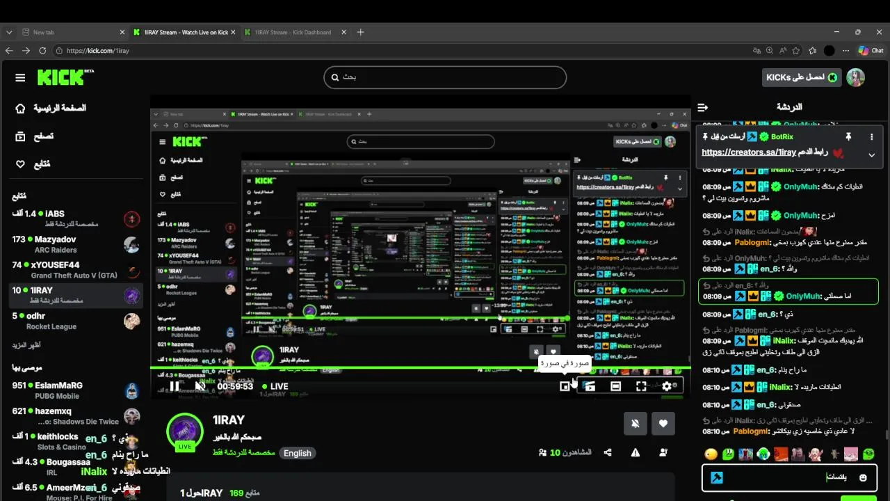
Task: Select 1IRAY Stream Watch Live tab
Action: (184, 32)
